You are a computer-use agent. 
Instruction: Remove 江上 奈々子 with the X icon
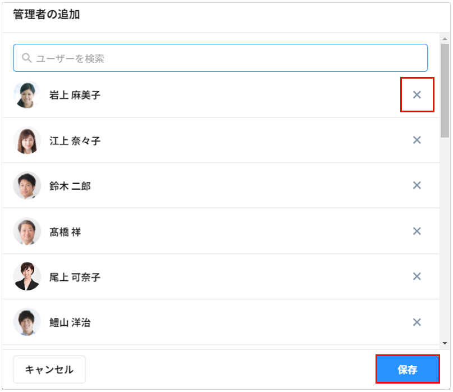pos(417,140)
